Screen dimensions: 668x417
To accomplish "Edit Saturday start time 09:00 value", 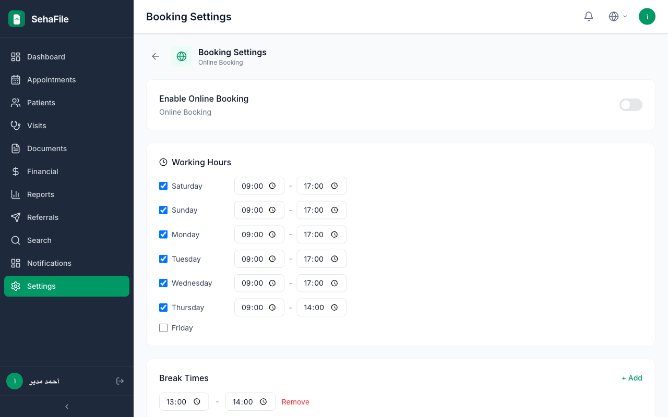I will click(252, 186).
